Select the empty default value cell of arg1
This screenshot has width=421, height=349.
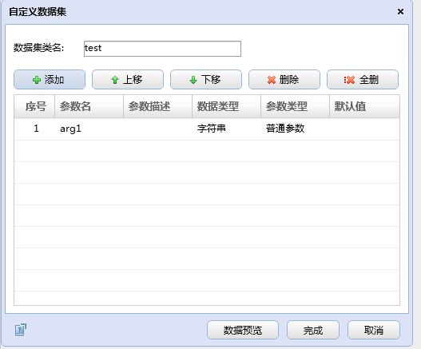point(364,129)
